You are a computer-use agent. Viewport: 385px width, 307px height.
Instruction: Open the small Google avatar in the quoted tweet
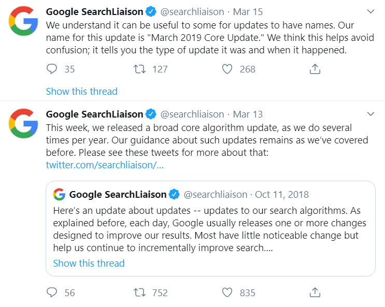59,194
